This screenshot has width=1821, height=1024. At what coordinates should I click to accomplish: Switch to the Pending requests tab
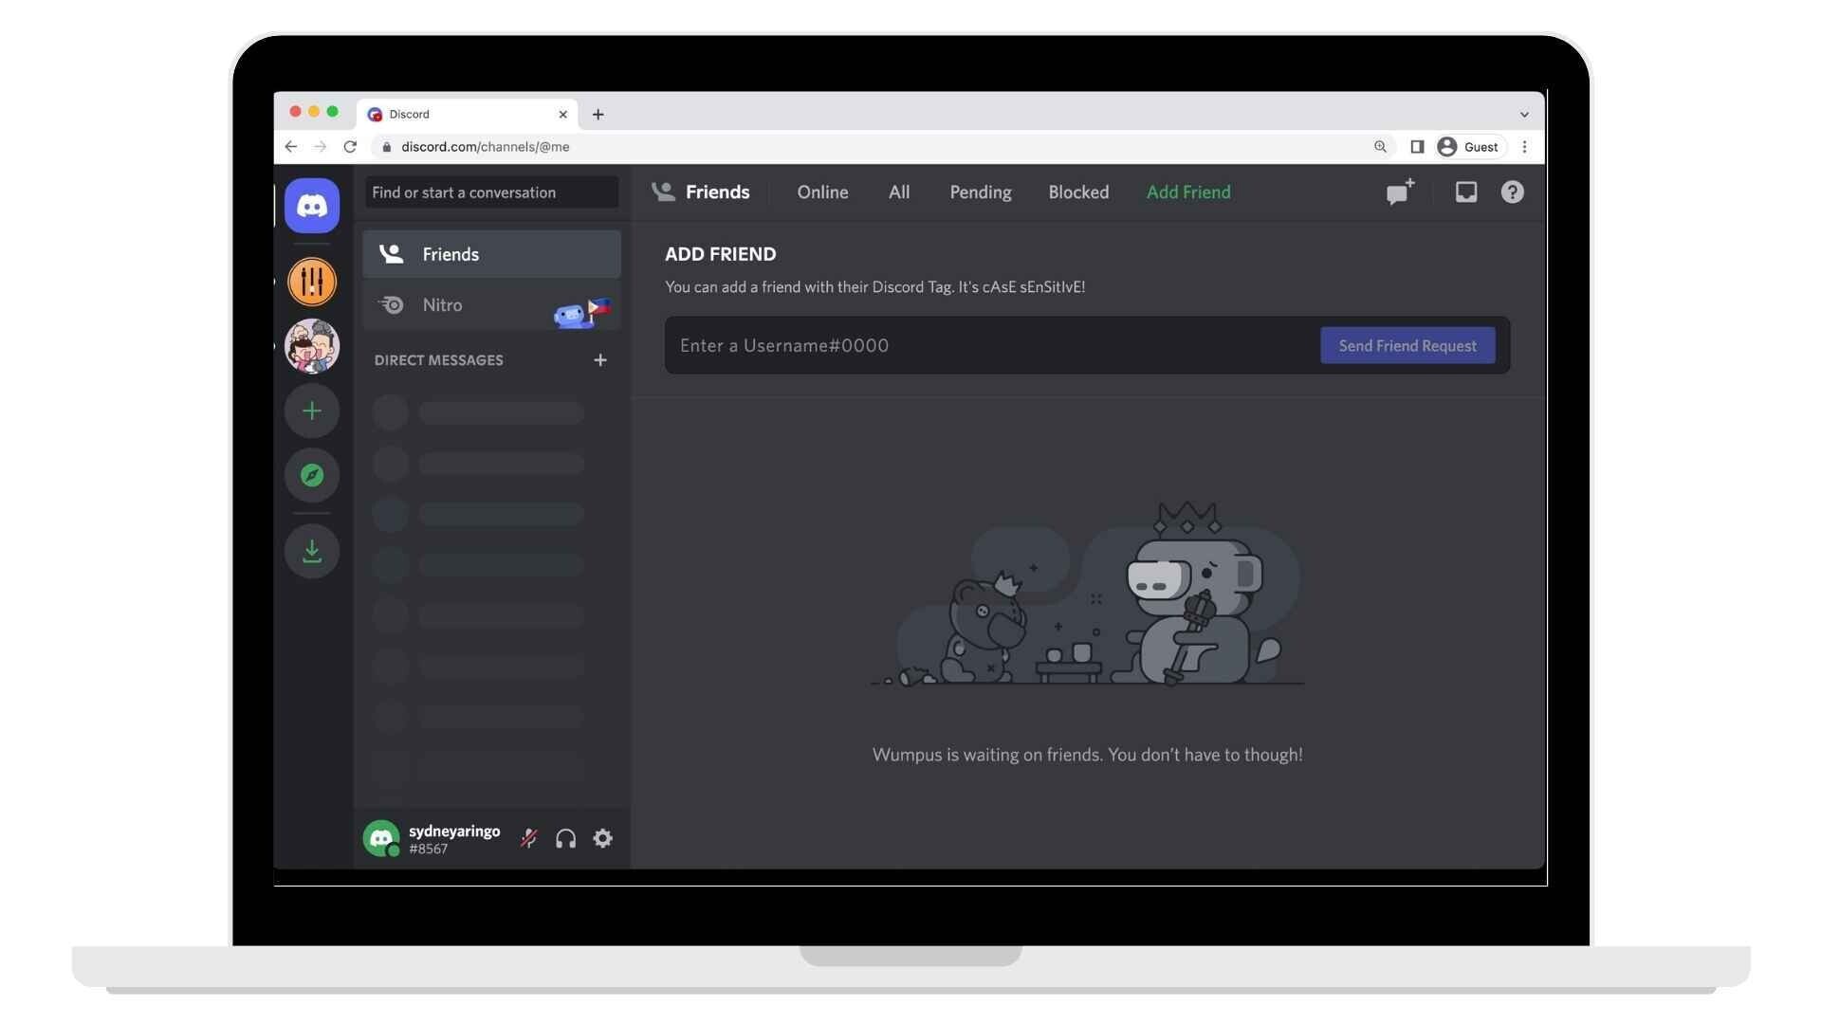(x=981, y=192)
